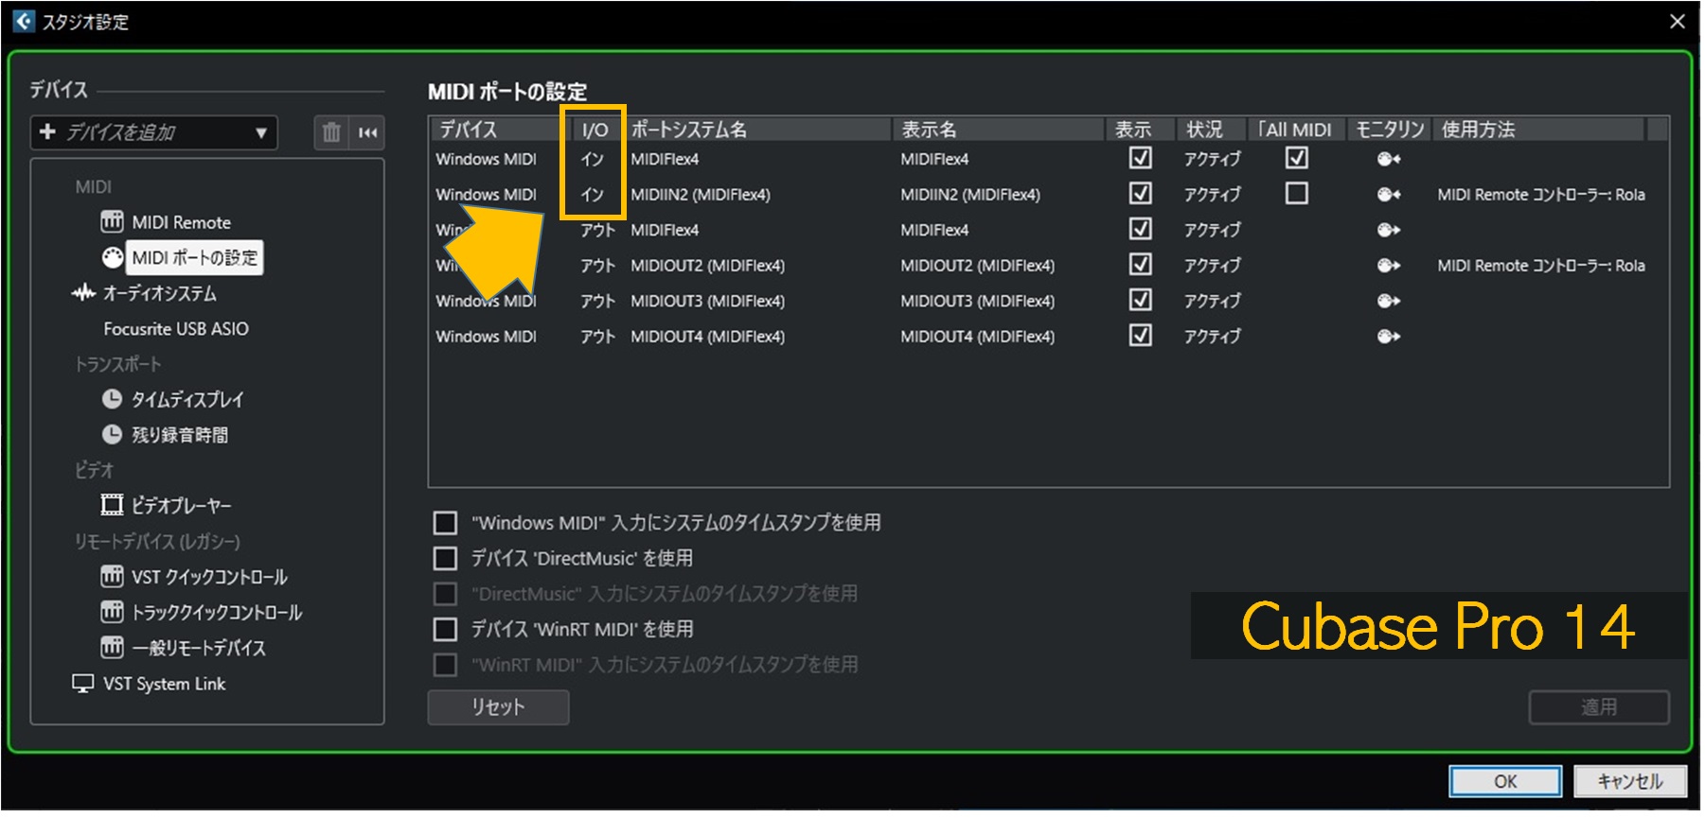Uncheck the visible box for MIDIFlex4 input
1705x818 pixels.
(1141, 158)
